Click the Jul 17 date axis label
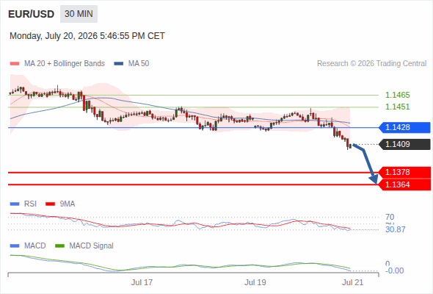Image resolution: width=433 pixels, height=294 pixels. (x=142, y=282)
